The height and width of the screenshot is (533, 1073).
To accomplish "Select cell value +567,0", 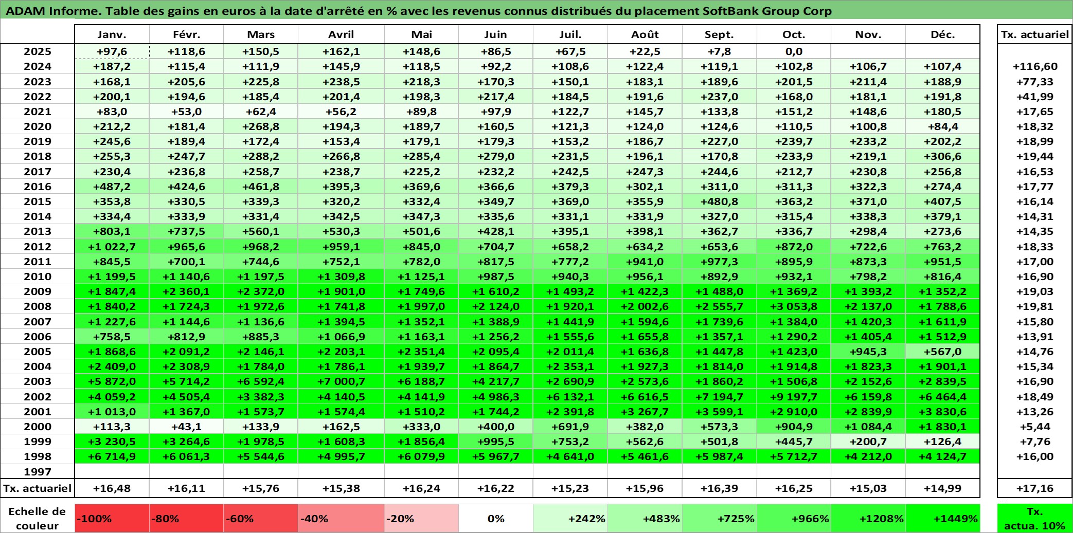I will tap(942, 352).
